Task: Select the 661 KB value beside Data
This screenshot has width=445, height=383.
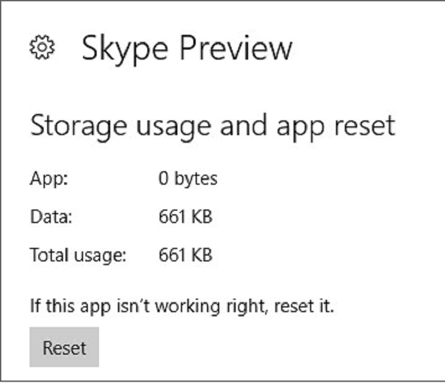Action: point(185,217)
